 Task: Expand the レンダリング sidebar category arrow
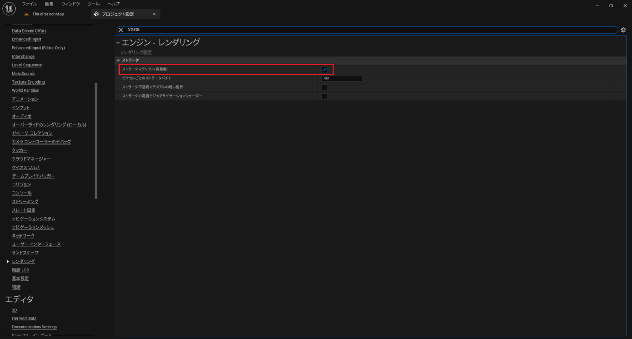tap(7, 261)
